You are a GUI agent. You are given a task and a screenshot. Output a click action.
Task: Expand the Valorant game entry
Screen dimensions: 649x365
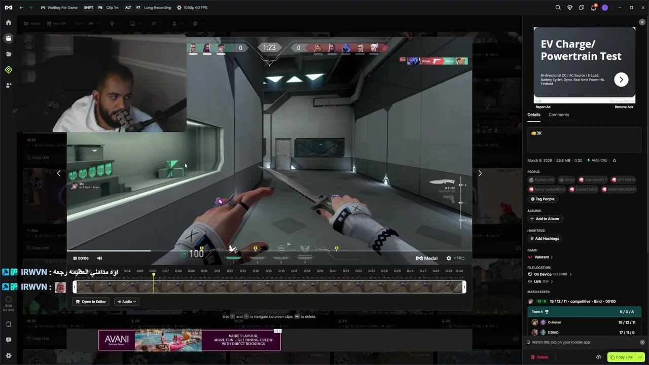[540, 257]
